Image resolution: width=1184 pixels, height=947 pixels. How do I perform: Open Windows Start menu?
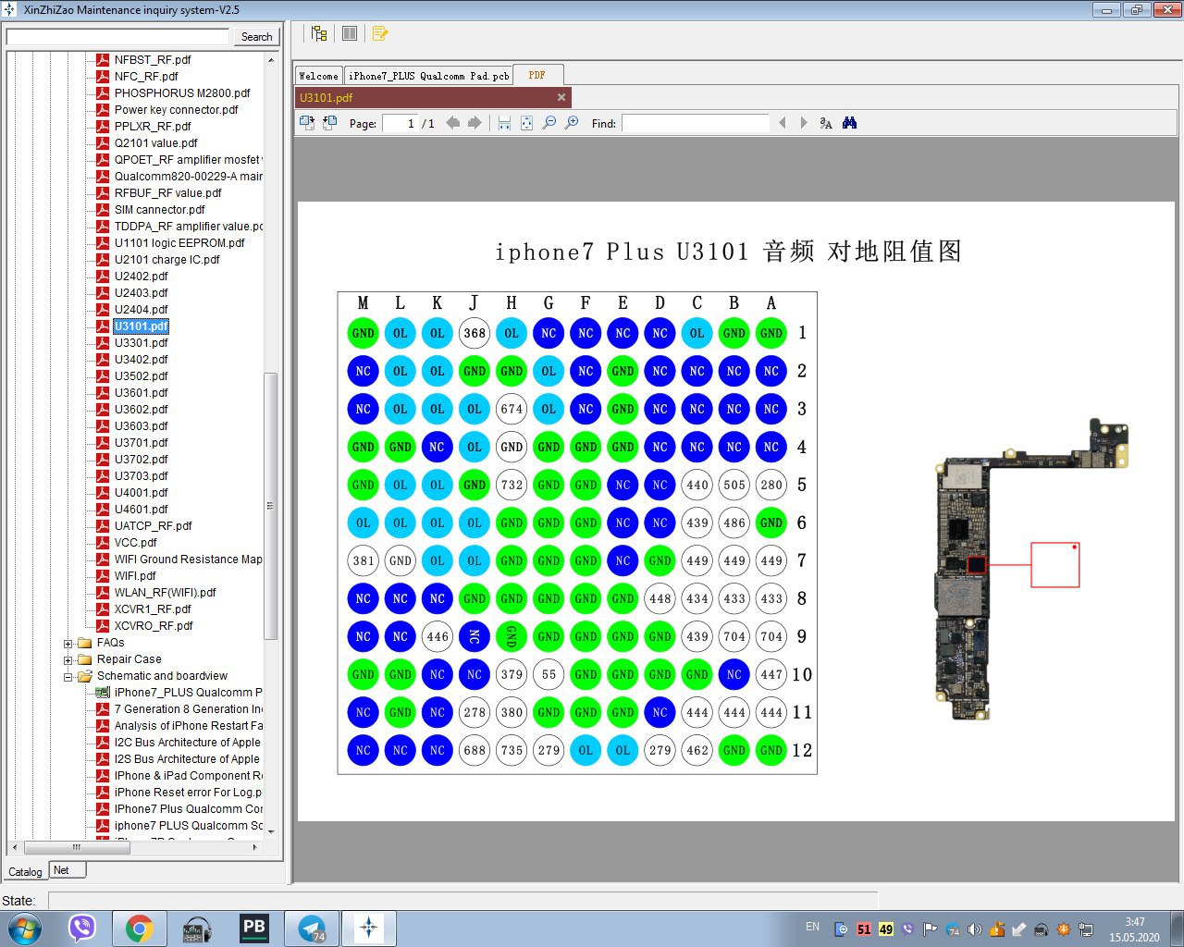click(25, 928)
